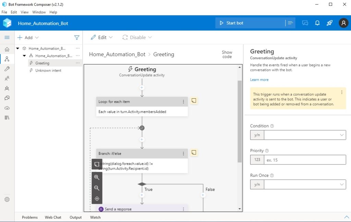Open the user account avatar icon

coord(343,23)
